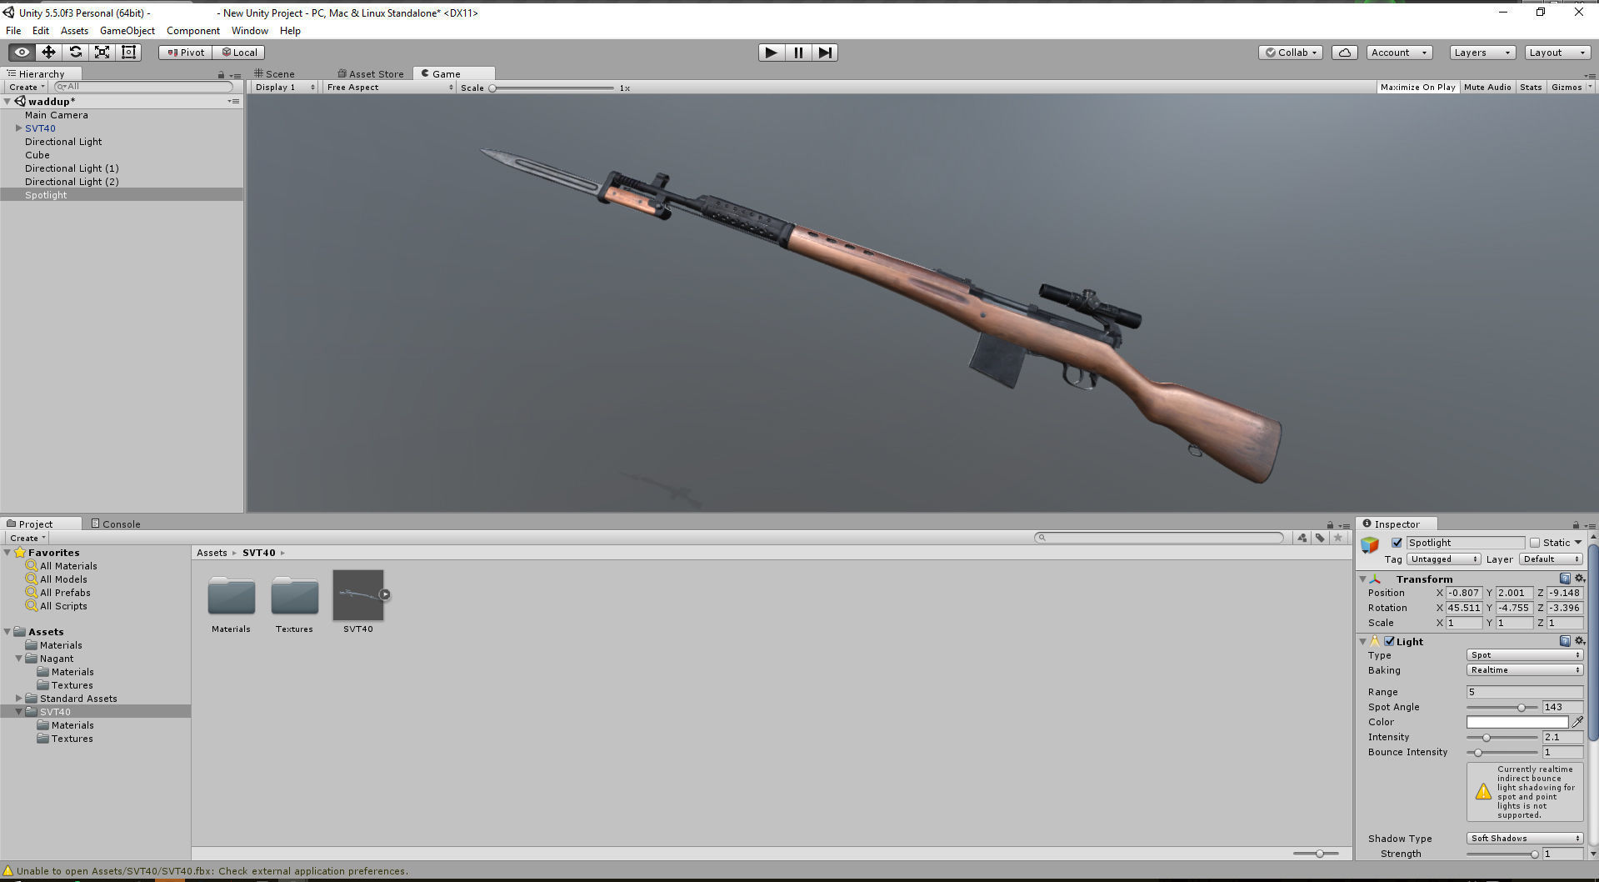Viewport: 1599px width, 882px height.
Task: Toggle the Spotlight object active checkbox
Action: pyautogui.click(x=1397, y=543)
